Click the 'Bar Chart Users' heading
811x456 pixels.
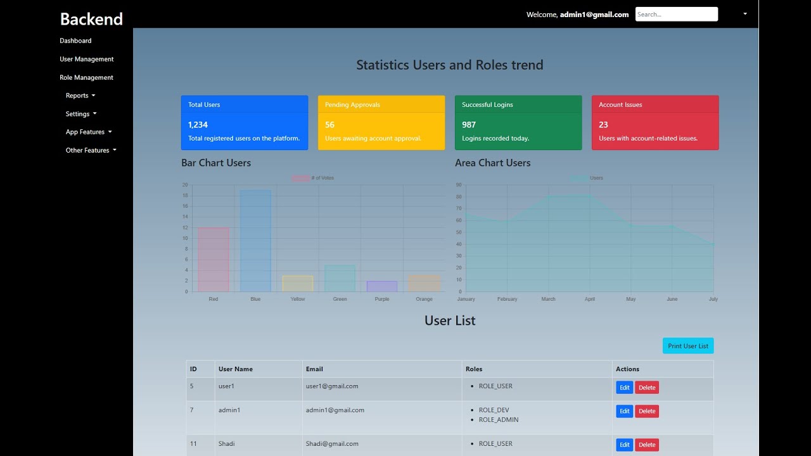pyautogui.click(x=216, y=163)
